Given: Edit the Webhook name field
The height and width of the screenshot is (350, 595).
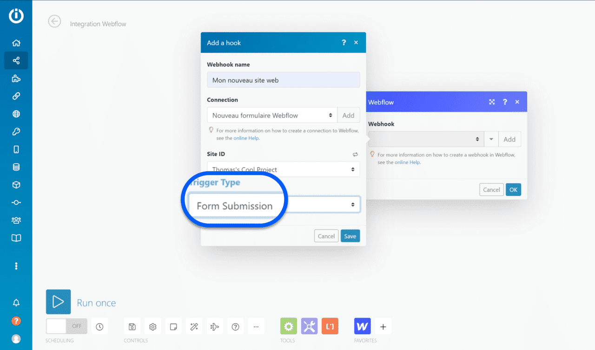Looking at the screenshot, I should click(284, 80).
